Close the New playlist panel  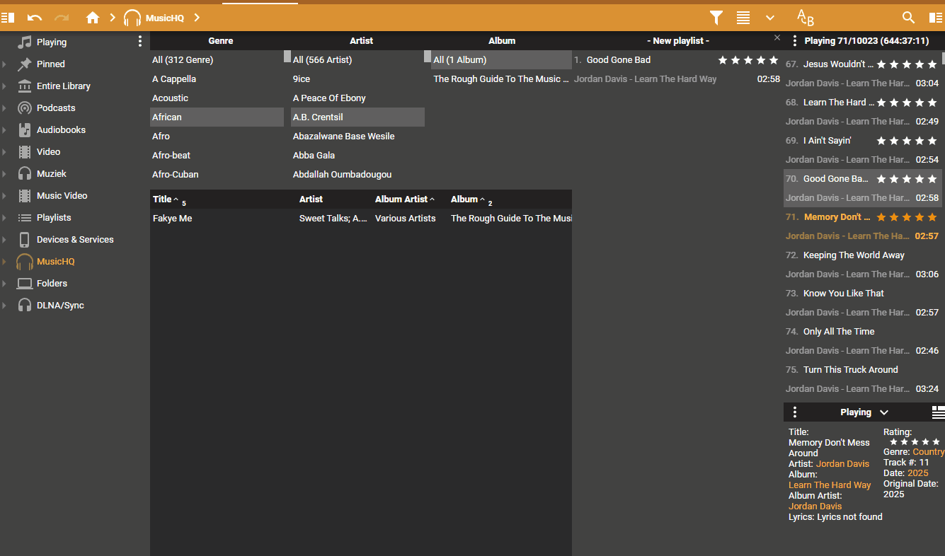coord(777,37)
